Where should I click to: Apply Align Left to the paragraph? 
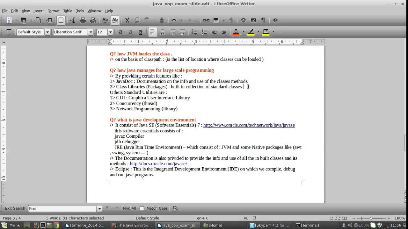coord(152,32)
